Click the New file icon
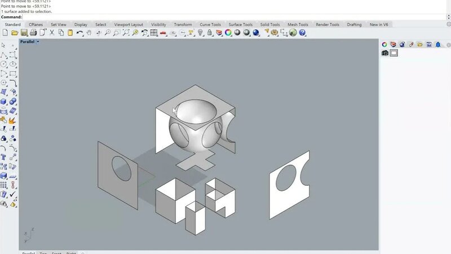 tap(5, 33)
